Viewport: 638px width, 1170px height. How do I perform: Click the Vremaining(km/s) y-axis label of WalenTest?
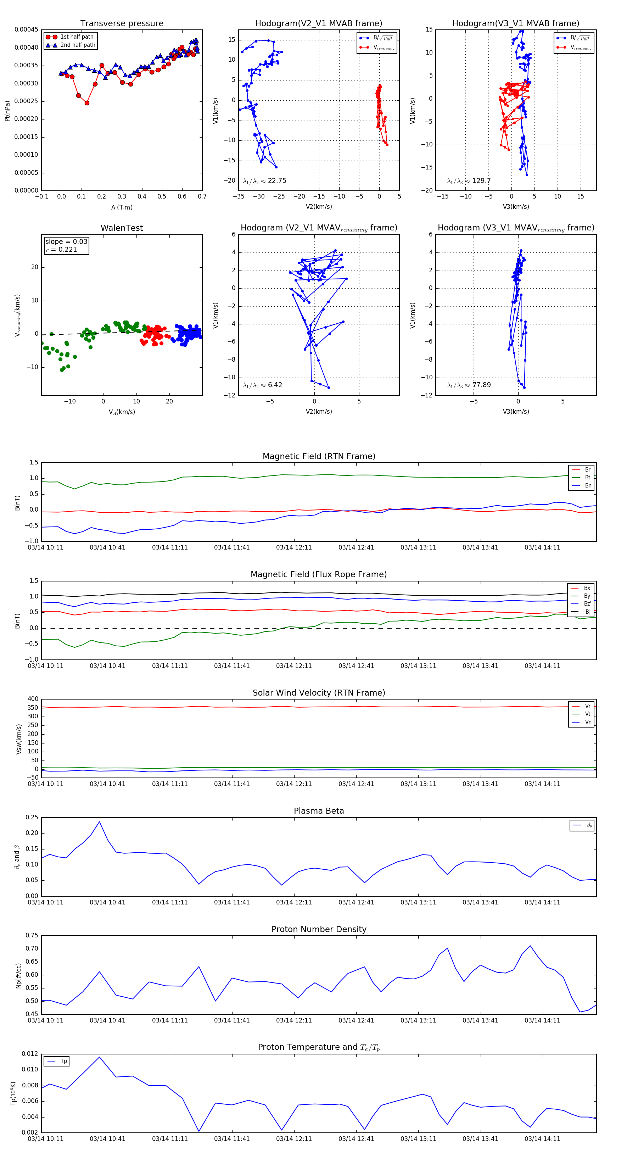[x=17, y=315]
